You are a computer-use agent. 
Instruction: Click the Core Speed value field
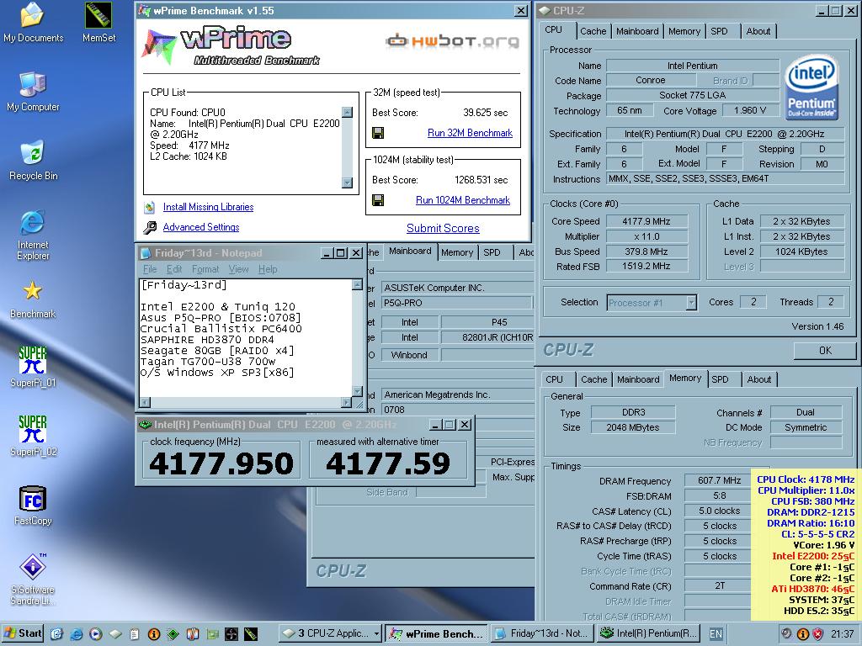coord(646,221)
